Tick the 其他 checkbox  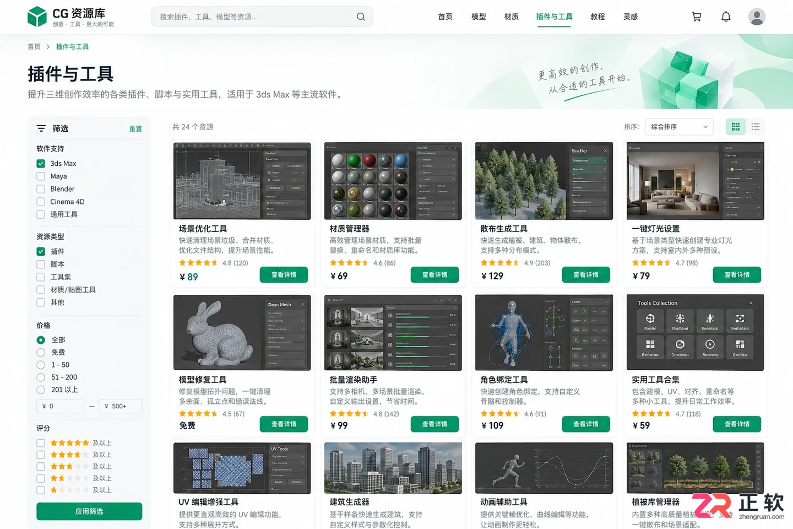pos(41,302)
